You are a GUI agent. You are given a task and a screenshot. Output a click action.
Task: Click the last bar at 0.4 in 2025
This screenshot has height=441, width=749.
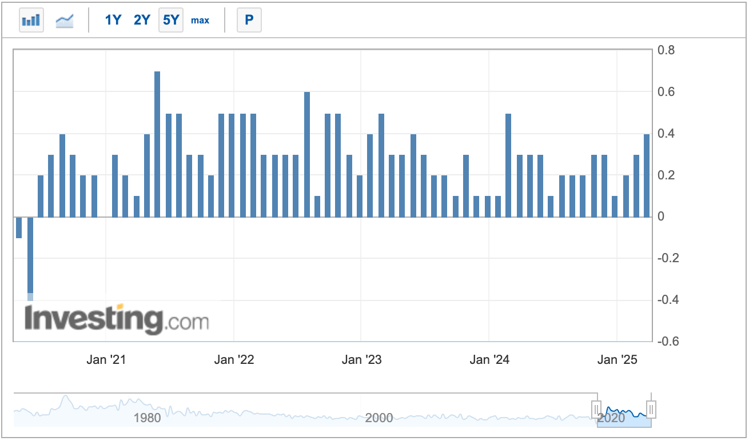[647, 176]
